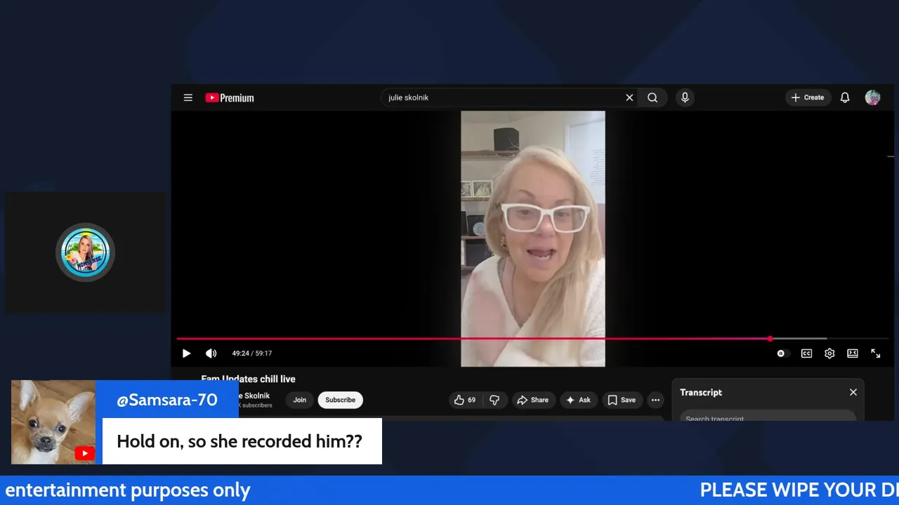Click the comment Hold on, so she recorded him??
This screenshot has width=899, height=505.
point(239,441)
